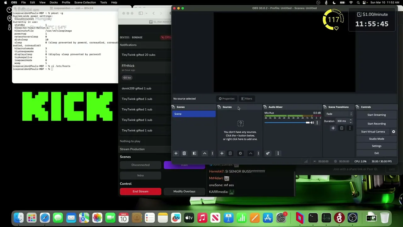
Task: Click the Stream Production heading
Action: click(x=132, y=149)
